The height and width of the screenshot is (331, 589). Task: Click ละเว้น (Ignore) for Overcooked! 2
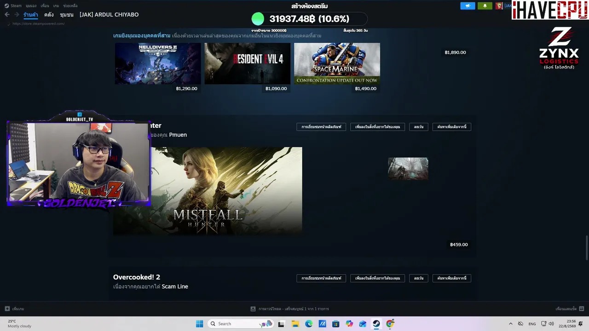pos(419,278)
